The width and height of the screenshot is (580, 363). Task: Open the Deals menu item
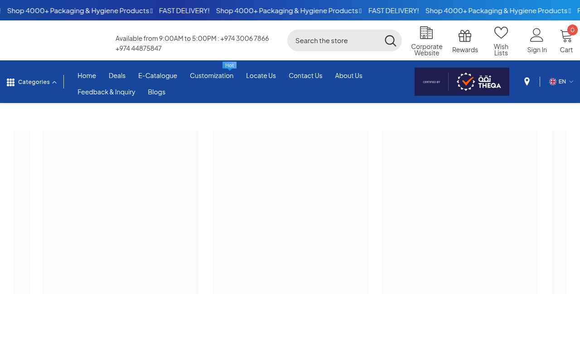[117, 75]
